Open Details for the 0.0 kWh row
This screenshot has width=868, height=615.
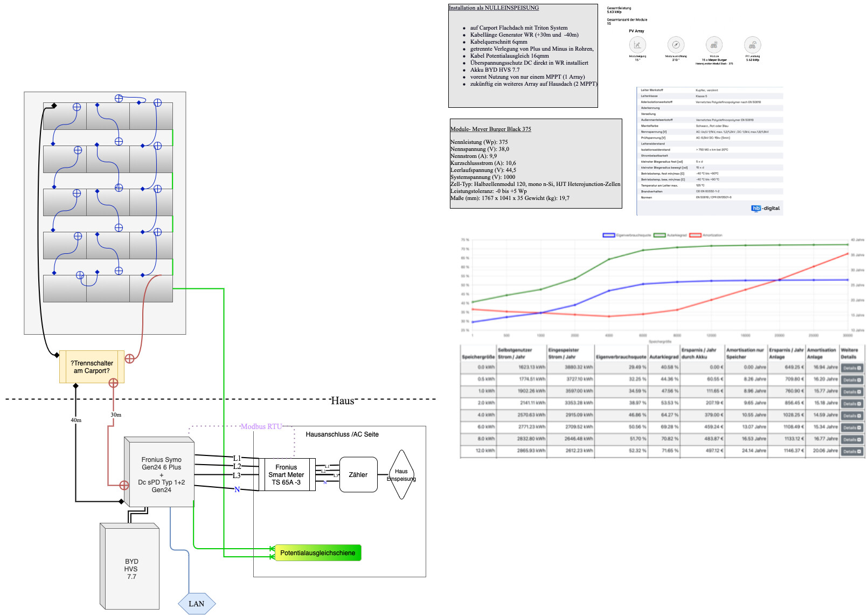852,368
